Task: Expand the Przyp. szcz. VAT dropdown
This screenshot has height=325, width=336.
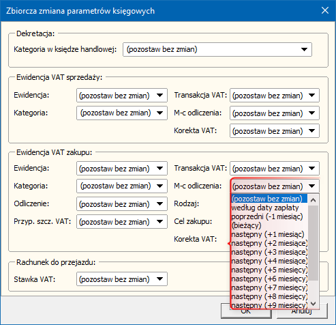Action: click(122, 222)
